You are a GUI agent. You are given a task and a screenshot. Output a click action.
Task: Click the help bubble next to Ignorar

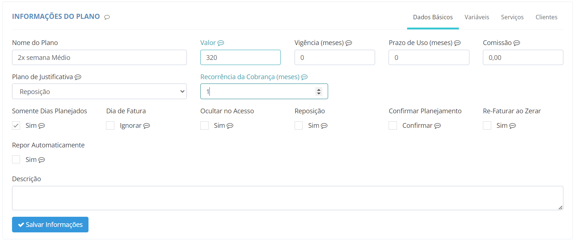point(146,126)
